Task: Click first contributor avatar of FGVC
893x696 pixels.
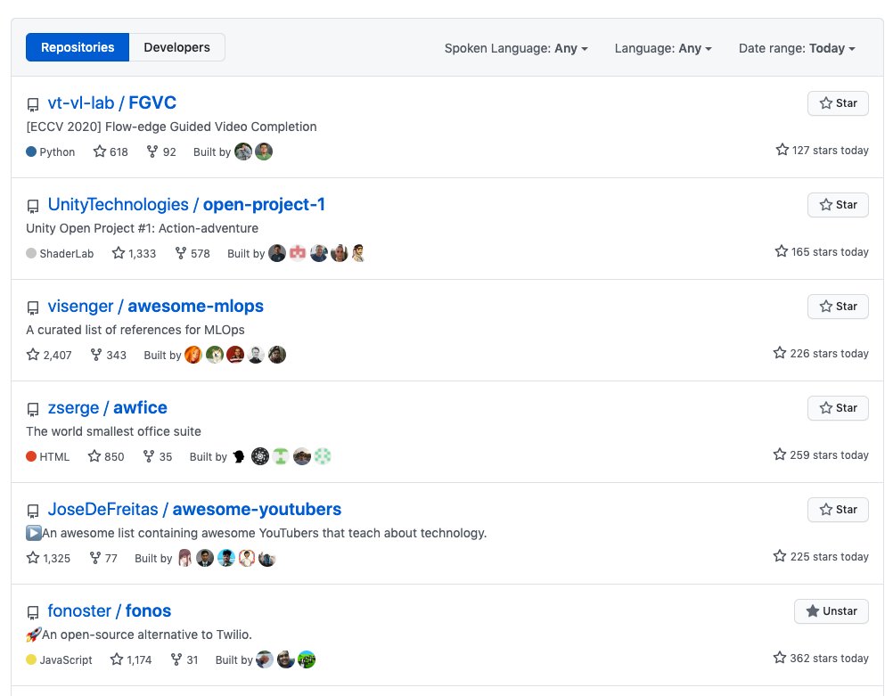Action: (x=243, y=151)
